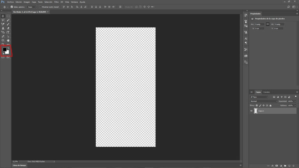Click the X position input field
Image resolution: width=299 pixels, height=168 pixels.
(x=260, y=28)
